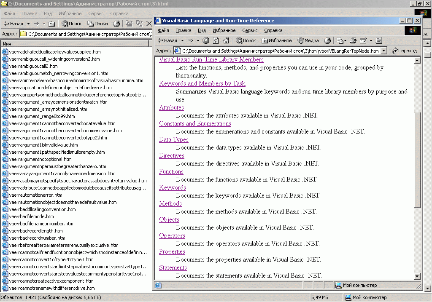Click the History icon in browser toolbar

(x=327, y=40)
